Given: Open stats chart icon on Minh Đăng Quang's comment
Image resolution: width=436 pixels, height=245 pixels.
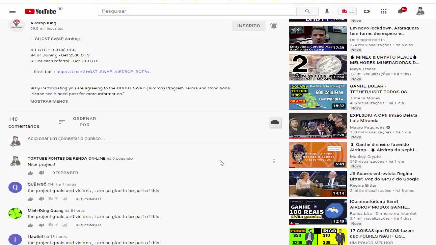Looking at the screenshot, I should pos(64,225).
